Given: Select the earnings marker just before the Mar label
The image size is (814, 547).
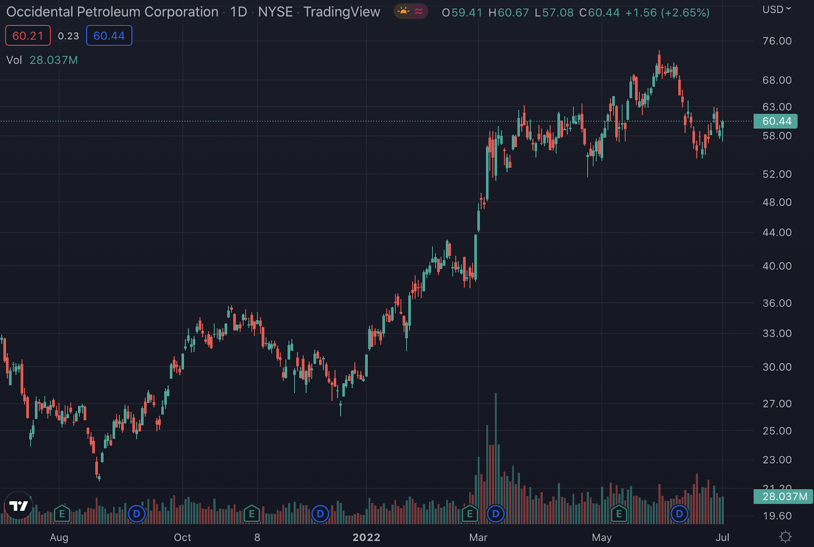Looking at the screenshot, I should coord(470,514).
